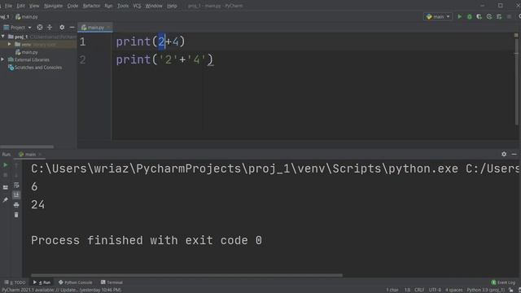Click the locate/select opened file target icon

(x=40, y=28)
